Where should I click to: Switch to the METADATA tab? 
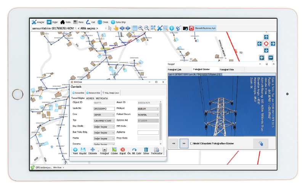[x=102, y=99]
